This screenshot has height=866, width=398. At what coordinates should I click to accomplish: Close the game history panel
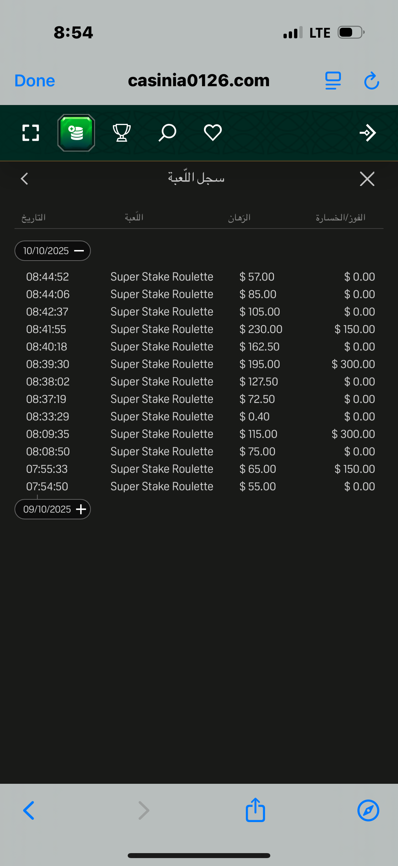coord(367,179)
